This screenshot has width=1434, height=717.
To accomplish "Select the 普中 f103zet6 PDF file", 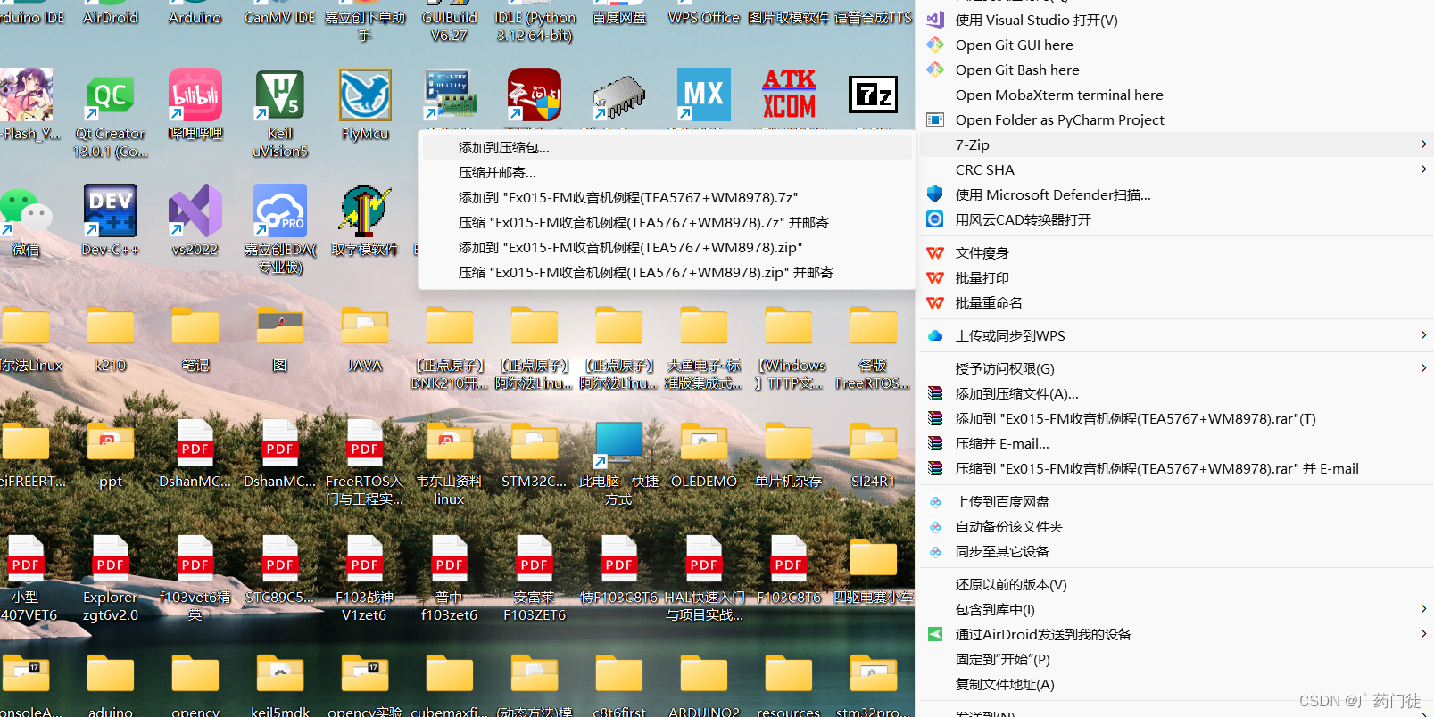I will [x=449, y=558].
